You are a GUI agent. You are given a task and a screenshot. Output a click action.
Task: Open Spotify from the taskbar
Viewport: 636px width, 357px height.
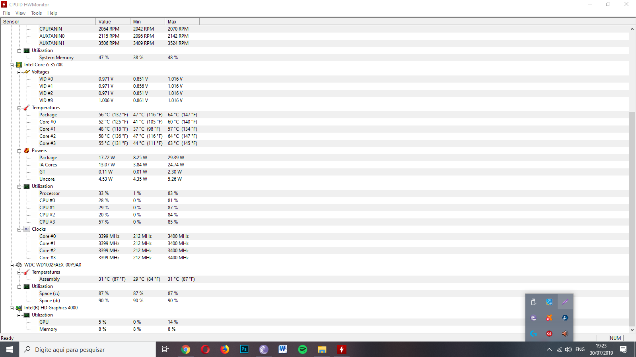[303, 349]
